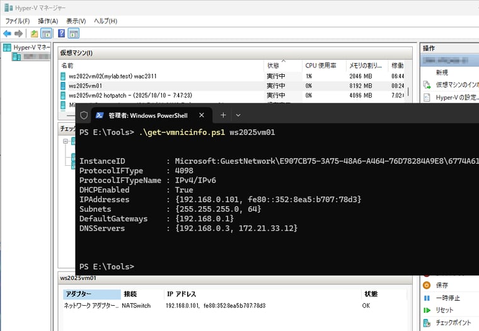Open the blue Help question-mark icon

(61, 33)
